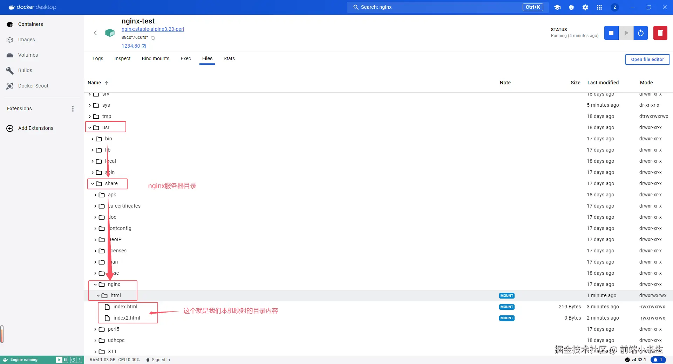Screen dimensions: 673x364
Task: Delete the nginx-test container
Action: coord(660,33)
